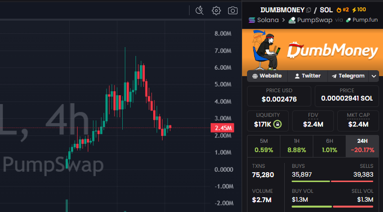This screenshot has width=383, height=212.
Task: Open chart settings gear icon
Action: [x=216, y=10]
